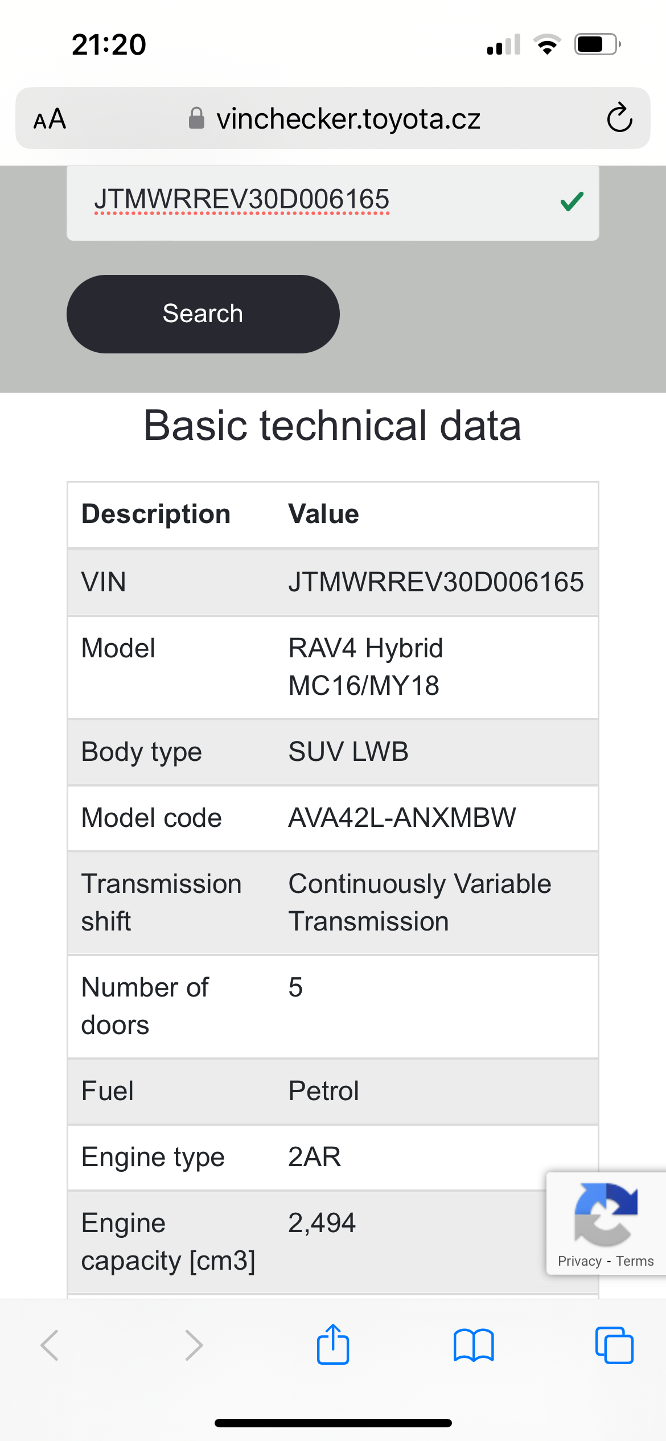The width and height of the screenshot is (666, 1441).
Task: Tap the reCAPTCHA badge logo
Action: click(606, 1214)
